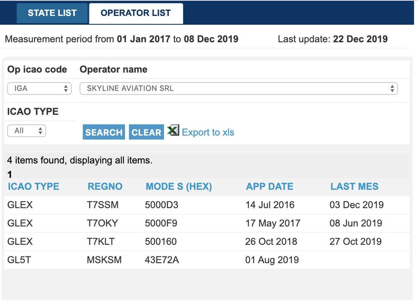Open the Op icao code IGA dropdown
The height and width of the screenshot is (303, 418).
click(39, 89)
